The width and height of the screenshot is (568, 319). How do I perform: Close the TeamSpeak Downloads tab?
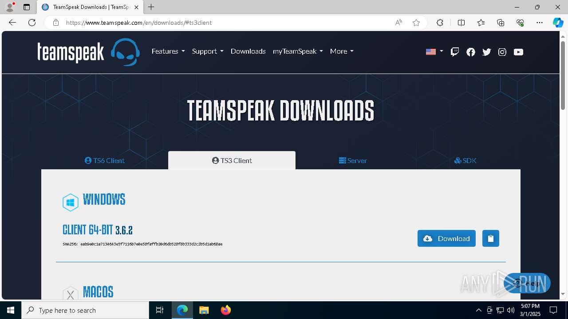pos(136,7)
